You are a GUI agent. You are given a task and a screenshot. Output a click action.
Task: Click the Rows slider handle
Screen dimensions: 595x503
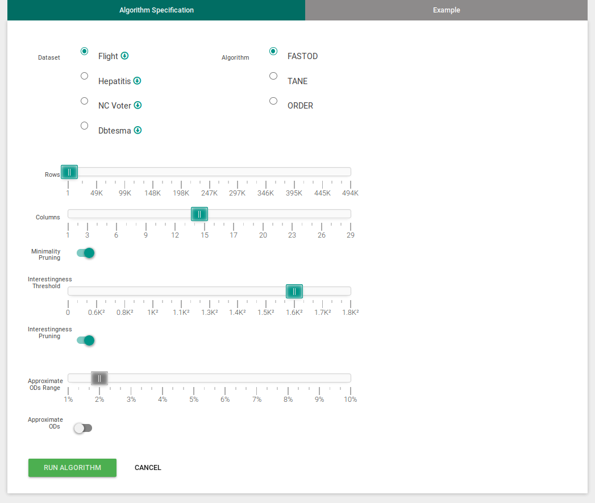tap(69, 172)
